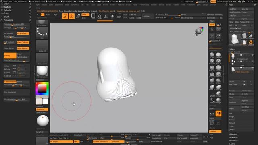Activate the Edit mode icon in top shelf

[x=65, y=16]
